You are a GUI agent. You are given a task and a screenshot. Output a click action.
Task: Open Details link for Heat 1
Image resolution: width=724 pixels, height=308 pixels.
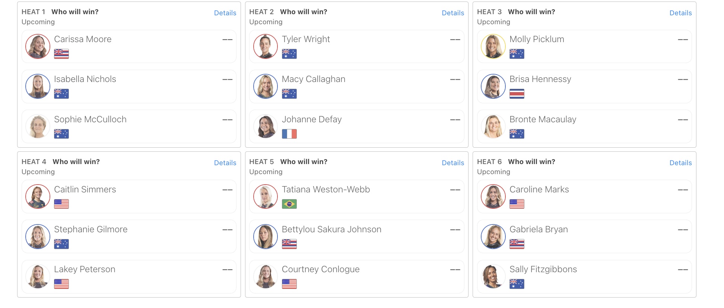(x=225, y=13)
